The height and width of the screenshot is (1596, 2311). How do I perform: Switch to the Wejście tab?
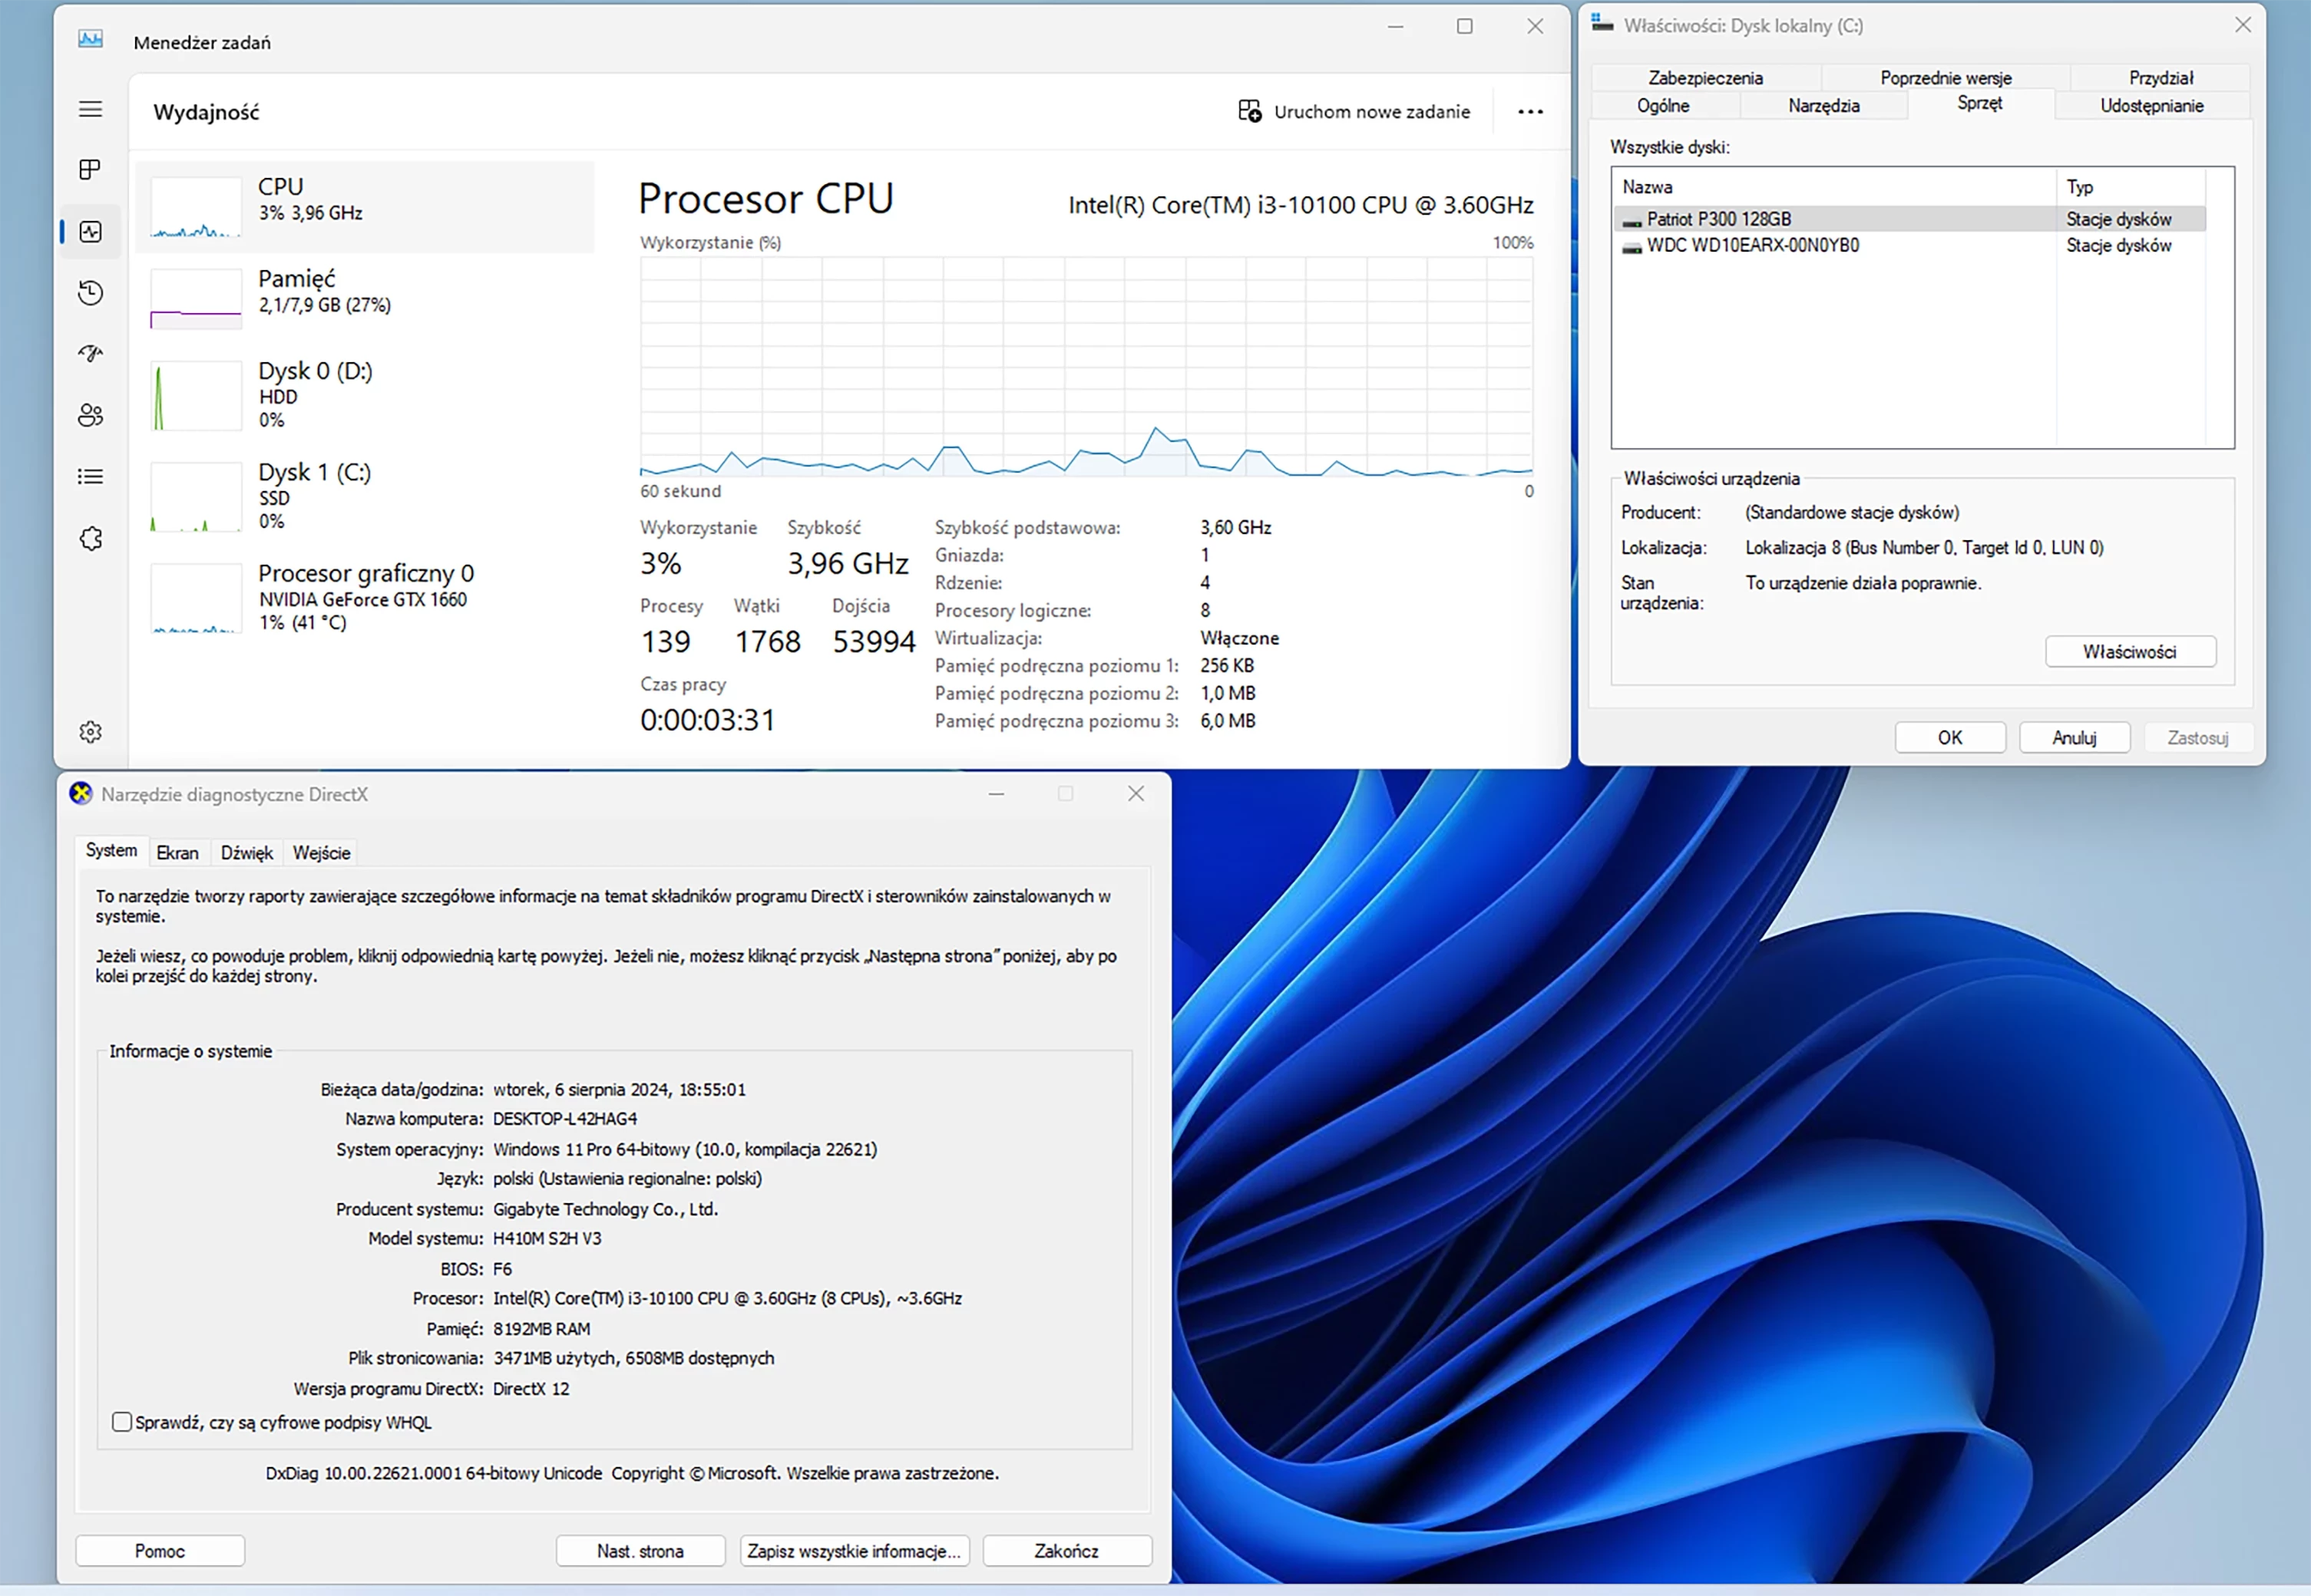(x=321, y=853)
